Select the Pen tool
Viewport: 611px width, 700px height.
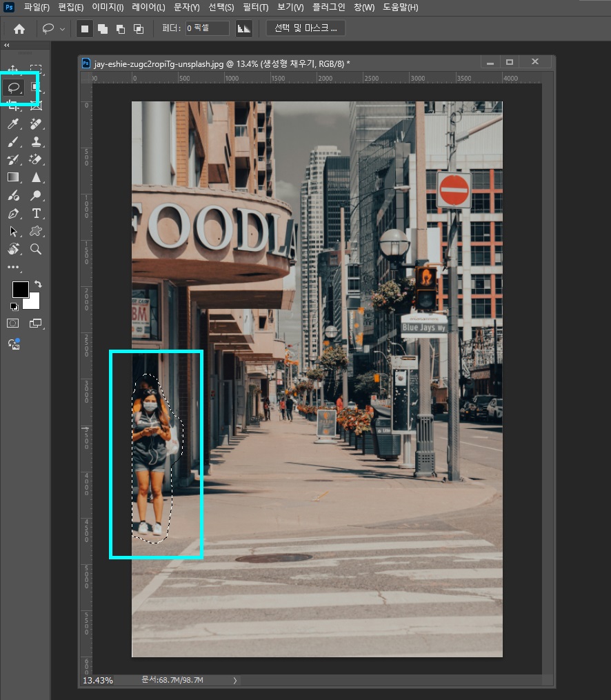pyautogui.click(x=13, y=213)
